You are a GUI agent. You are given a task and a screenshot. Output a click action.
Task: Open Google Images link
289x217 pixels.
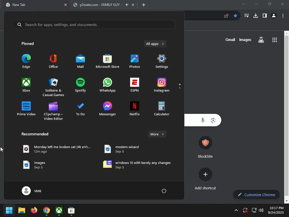pos(245,40)
